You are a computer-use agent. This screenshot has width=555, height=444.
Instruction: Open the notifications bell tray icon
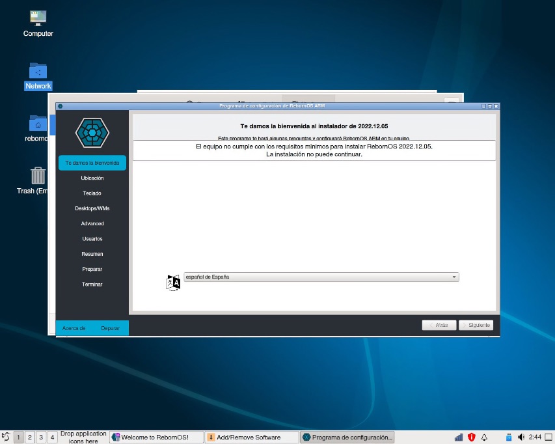tap(484, 437)
